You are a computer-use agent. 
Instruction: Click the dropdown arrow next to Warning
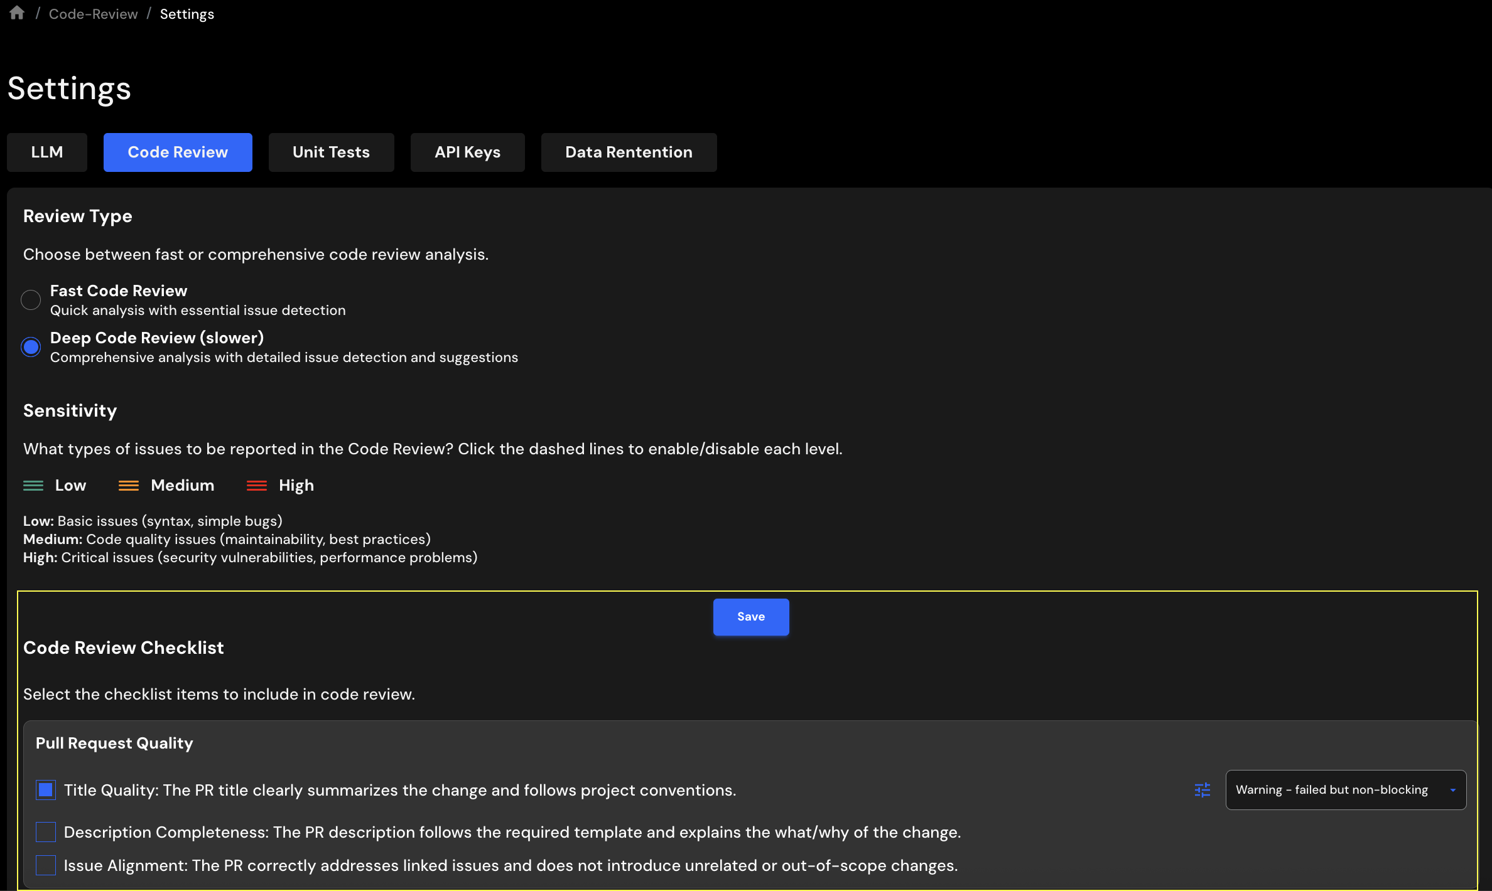pyautogui.click(x=1452, y=790)
